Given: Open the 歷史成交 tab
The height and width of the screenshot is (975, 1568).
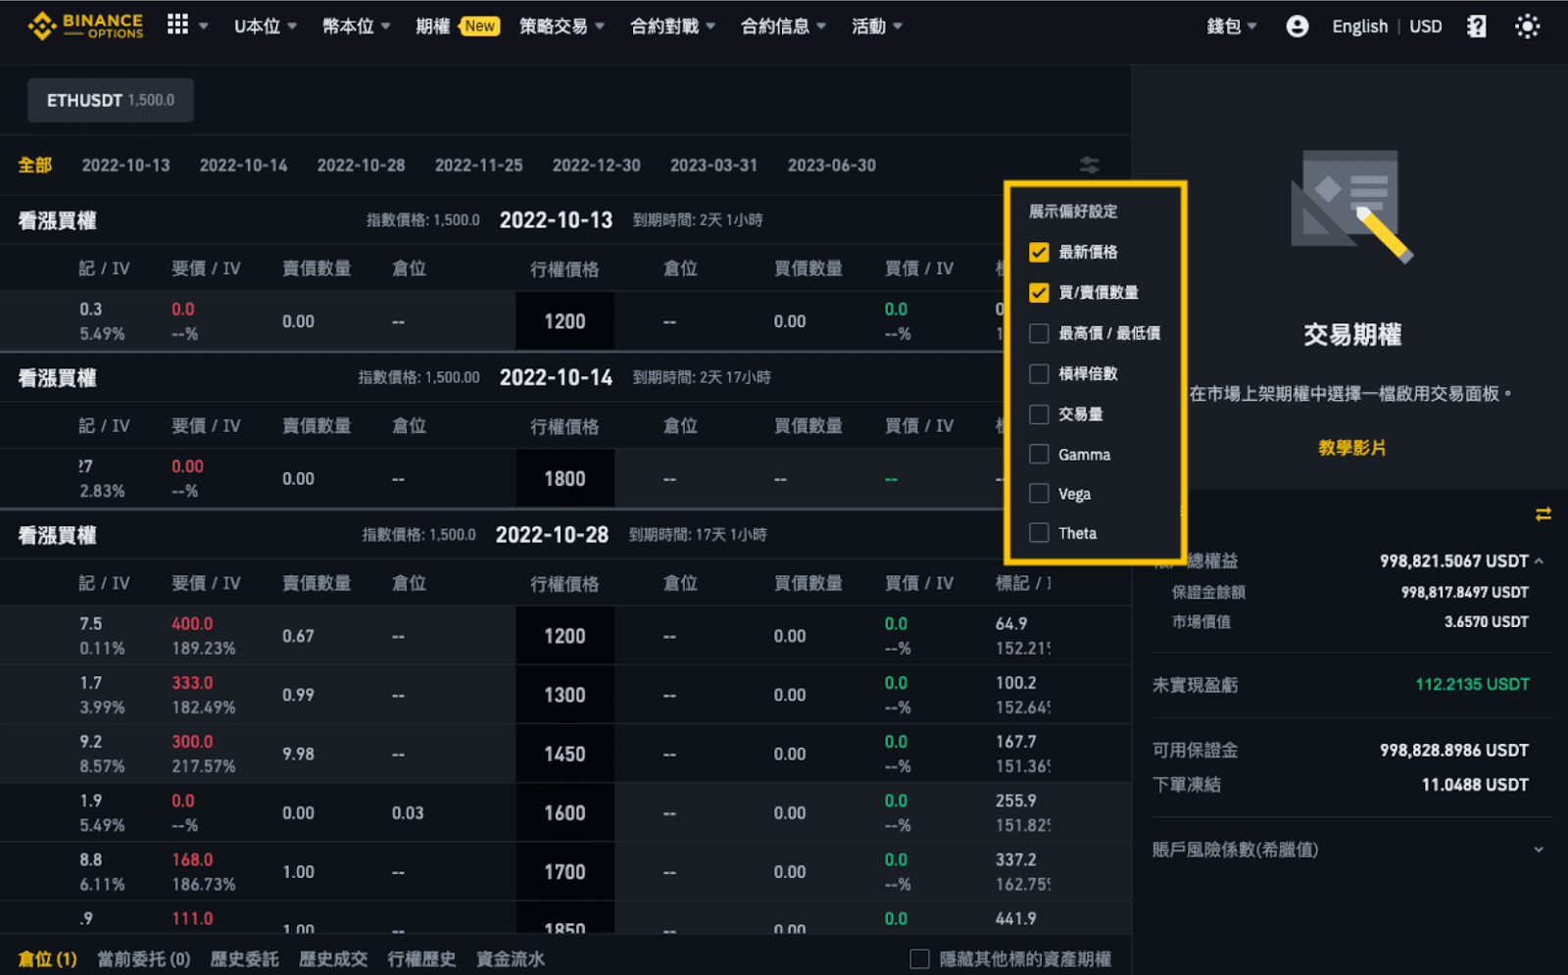Looking at the screenshot, I should click(x=333, y=958).
